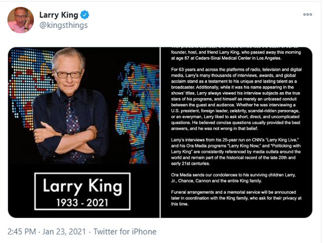
Task: Click the blue verified badge
Action: tap(84, 15)
